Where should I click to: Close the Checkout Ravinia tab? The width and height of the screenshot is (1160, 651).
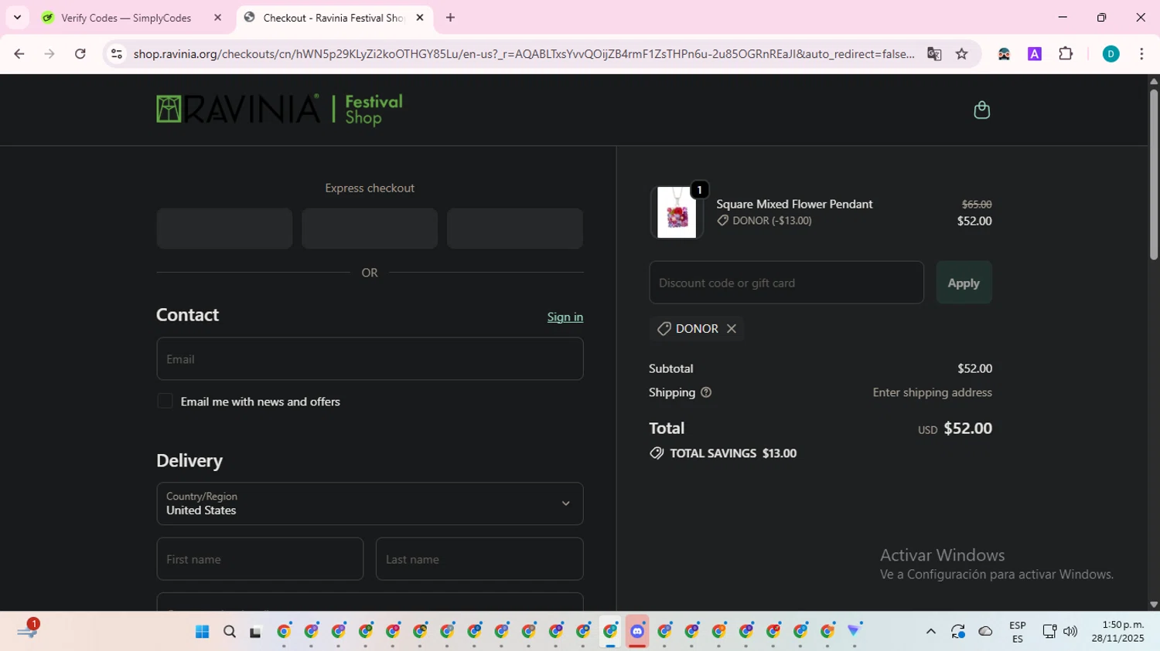(x=420, y=18)
